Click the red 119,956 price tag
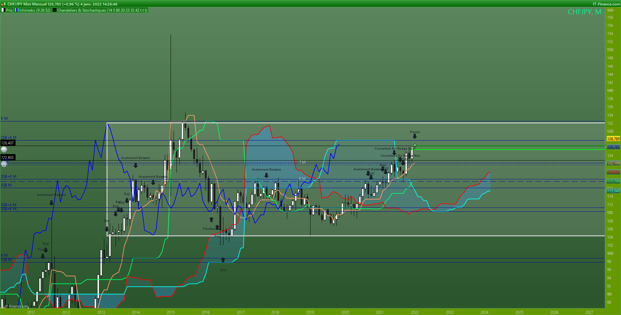Viewport: 621px width, 315px height. pyautogui.click(x=613, y=172)
